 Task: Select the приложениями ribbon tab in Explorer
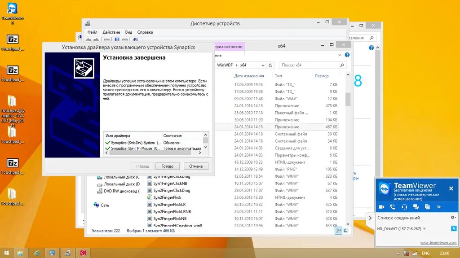(229, 47)
